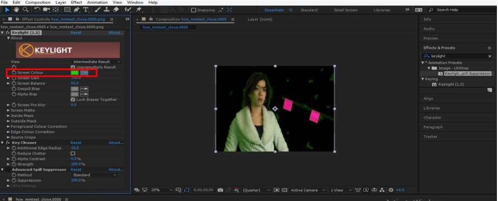Take a snapshot with camera icon

220,190
